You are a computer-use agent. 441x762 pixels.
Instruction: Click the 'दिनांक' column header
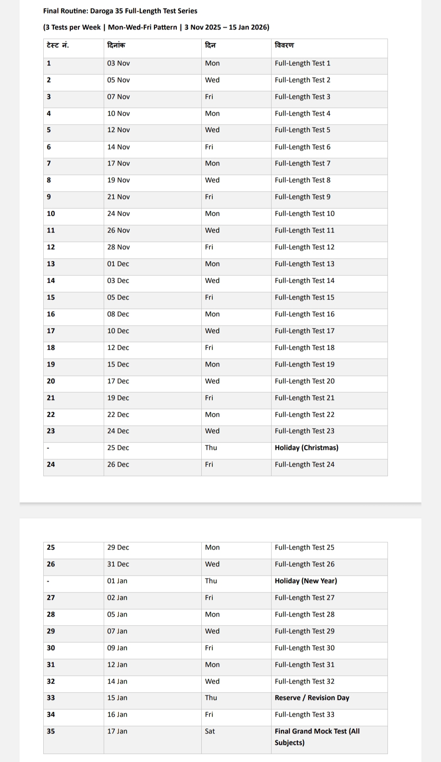(116, 45)
